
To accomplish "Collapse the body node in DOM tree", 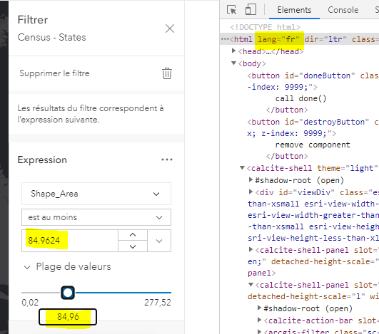I will [x=233, y=63].
